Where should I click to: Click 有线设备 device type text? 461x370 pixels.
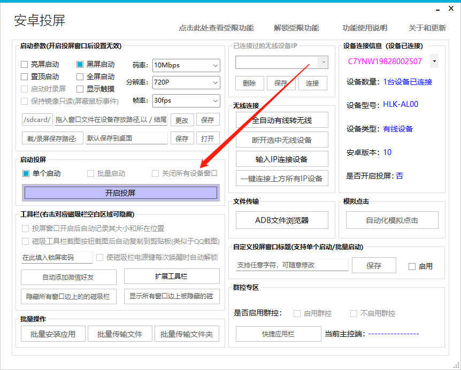pyautogui.click(x=398, y=129)
